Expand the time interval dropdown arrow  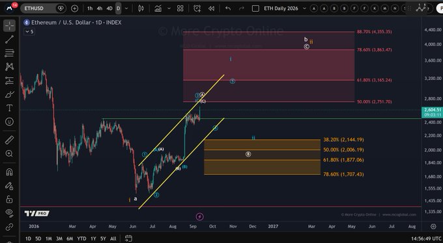[126, 8]
